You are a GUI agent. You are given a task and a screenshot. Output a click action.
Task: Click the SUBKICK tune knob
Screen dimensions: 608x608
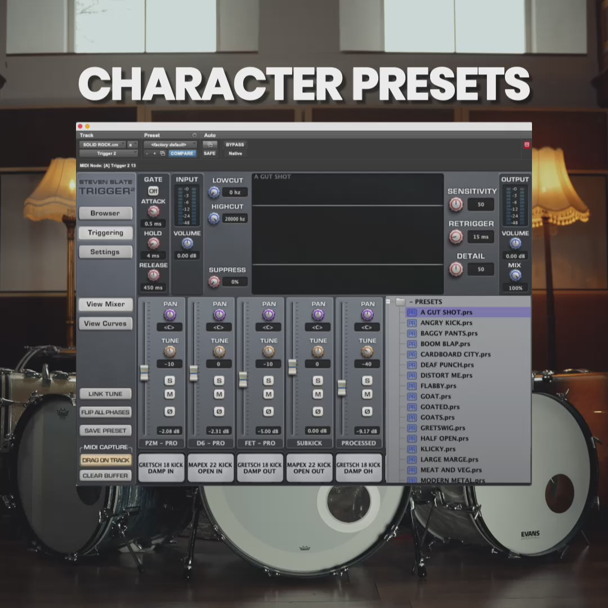pos(318,352)
